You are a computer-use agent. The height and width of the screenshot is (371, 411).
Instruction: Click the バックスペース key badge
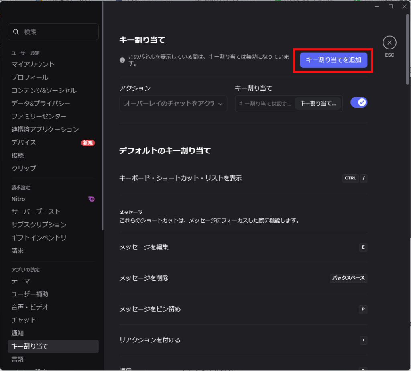click(x=348, y=278)
